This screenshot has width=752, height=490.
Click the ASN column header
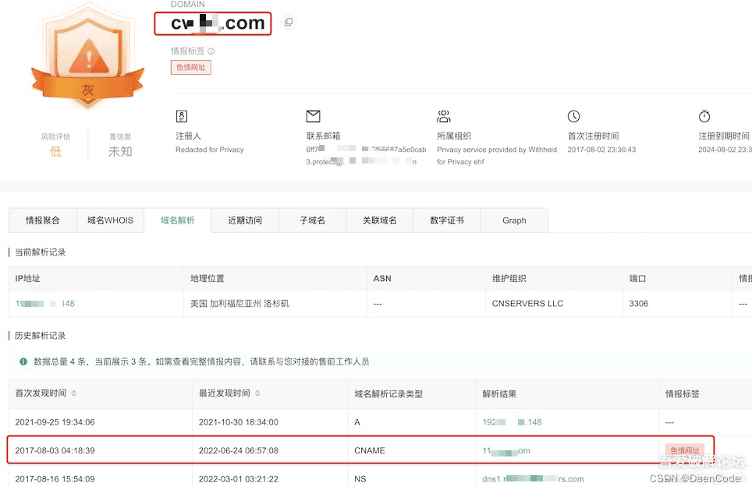pos(382,278)
